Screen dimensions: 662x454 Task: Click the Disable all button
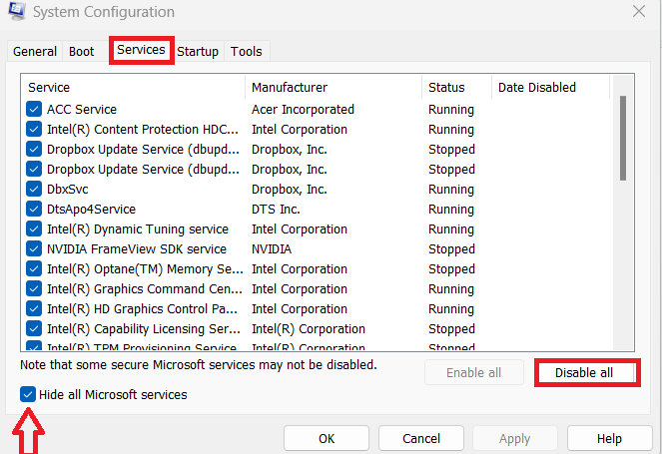(586, 373)
